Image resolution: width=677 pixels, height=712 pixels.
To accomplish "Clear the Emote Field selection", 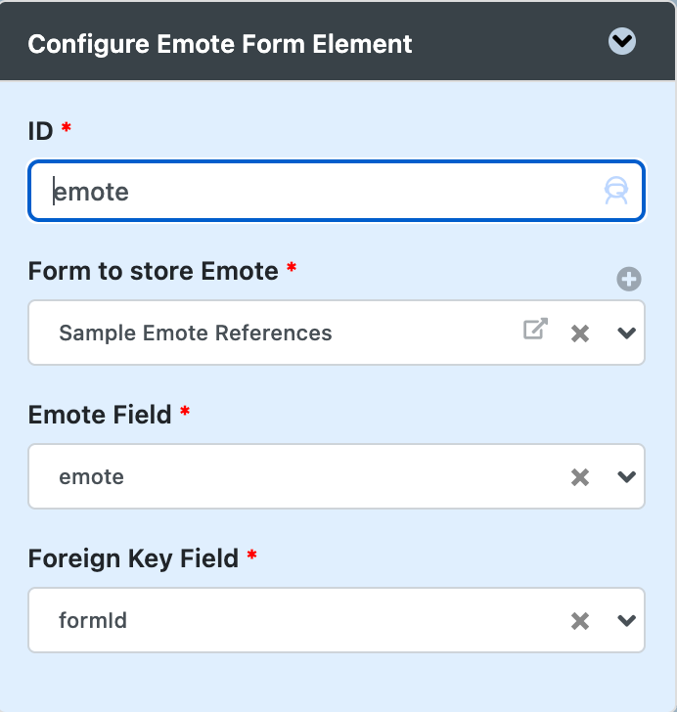I will [580, 477].
